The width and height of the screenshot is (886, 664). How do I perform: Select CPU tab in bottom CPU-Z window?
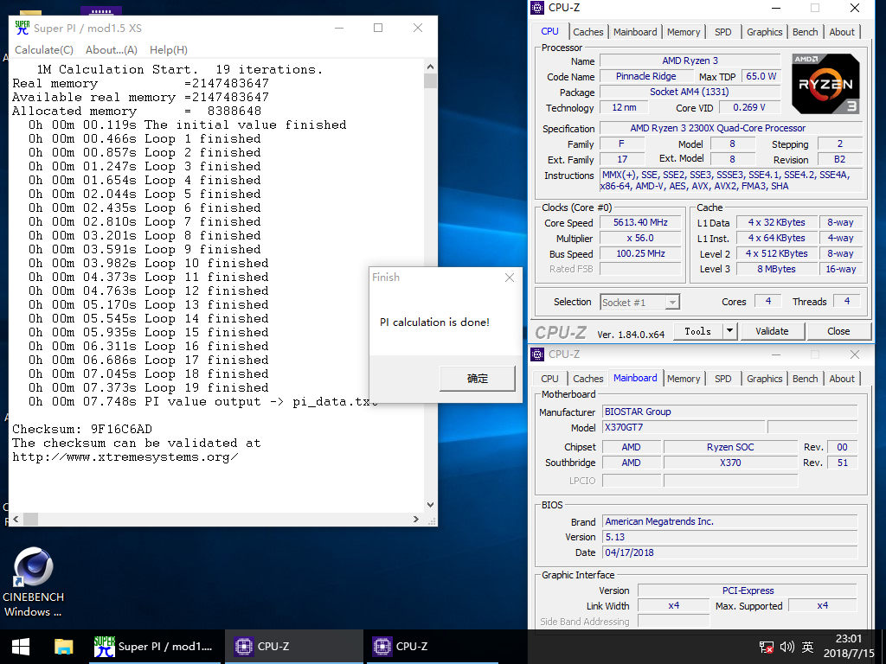point(549,379)
